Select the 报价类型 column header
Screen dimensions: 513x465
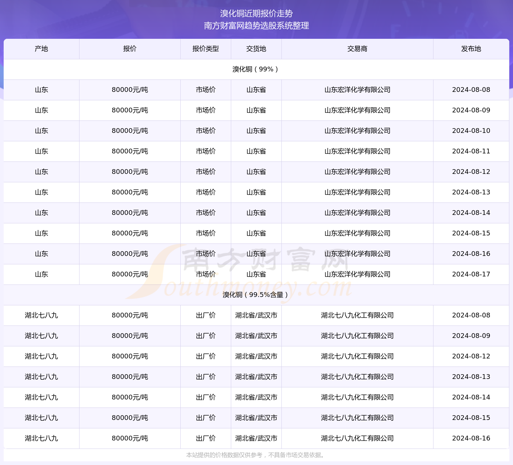(x=206, y=49)
